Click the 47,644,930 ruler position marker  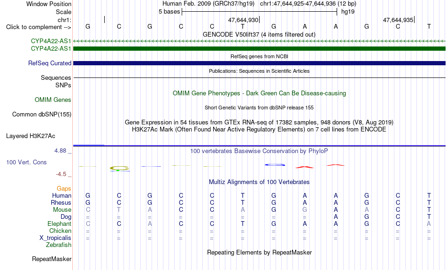tap(243, 20)
